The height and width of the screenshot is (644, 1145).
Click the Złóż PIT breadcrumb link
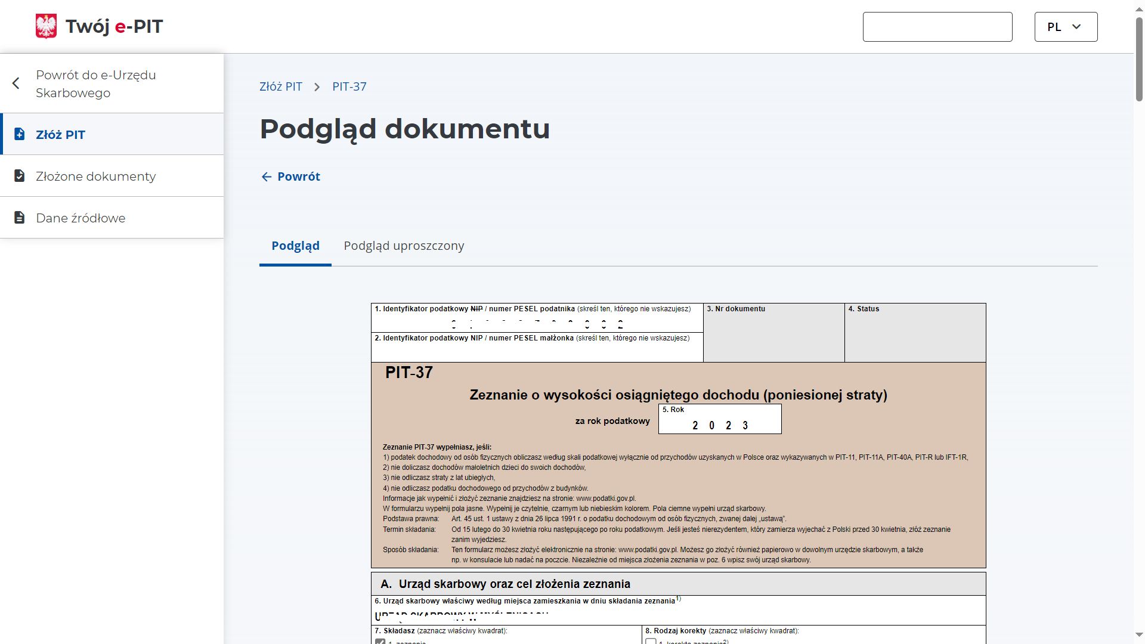click(281, 86)
